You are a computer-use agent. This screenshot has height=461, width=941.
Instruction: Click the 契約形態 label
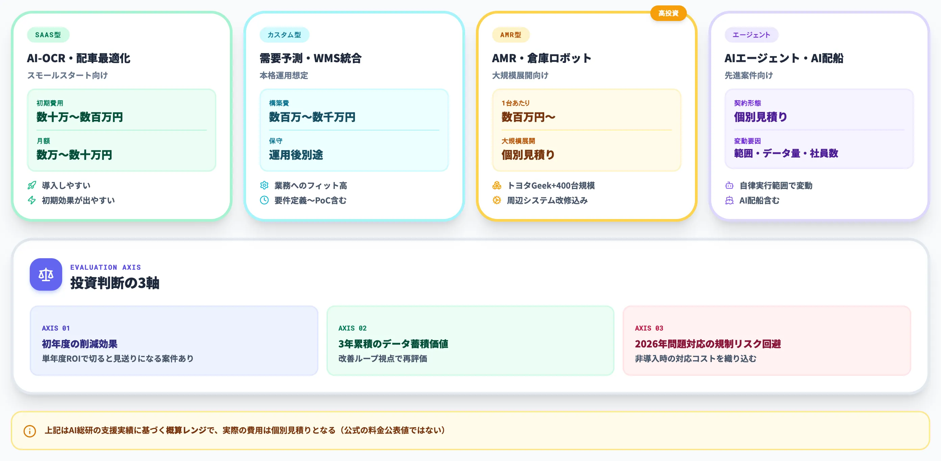[747, 103]
